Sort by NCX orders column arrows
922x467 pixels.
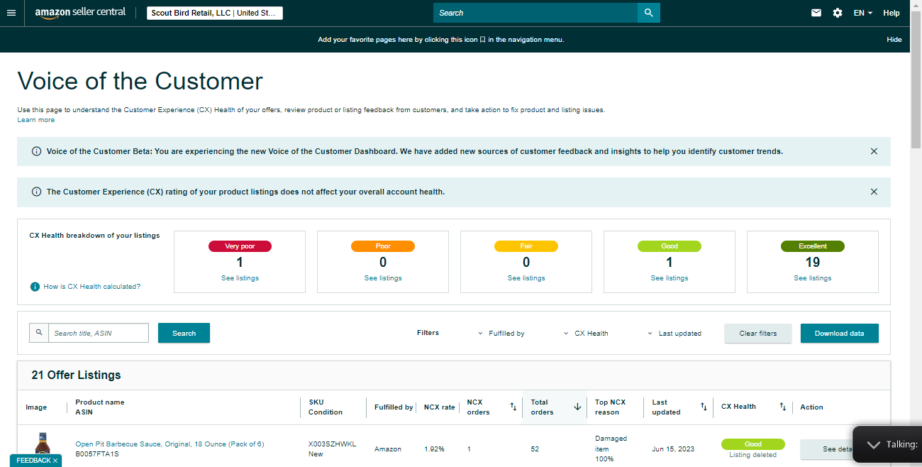[513, 407]
